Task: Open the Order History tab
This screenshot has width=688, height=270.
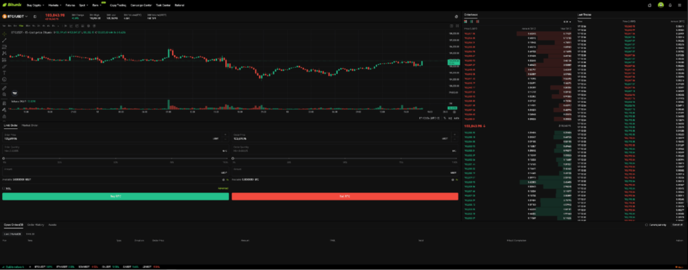Action: [x=36, y=224]
